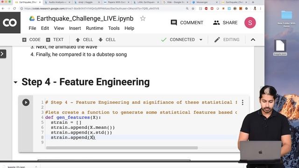Click code line 'strain.append(x.std())'
This screenshot has height=168, width=299.
pyautogui.click(x=81, y=133)
